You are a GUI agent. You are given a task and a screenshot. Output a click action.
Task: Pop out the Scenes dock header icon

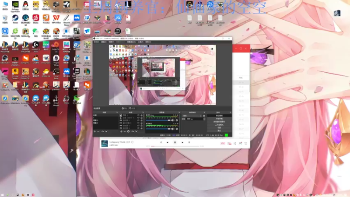click(117, 113)
